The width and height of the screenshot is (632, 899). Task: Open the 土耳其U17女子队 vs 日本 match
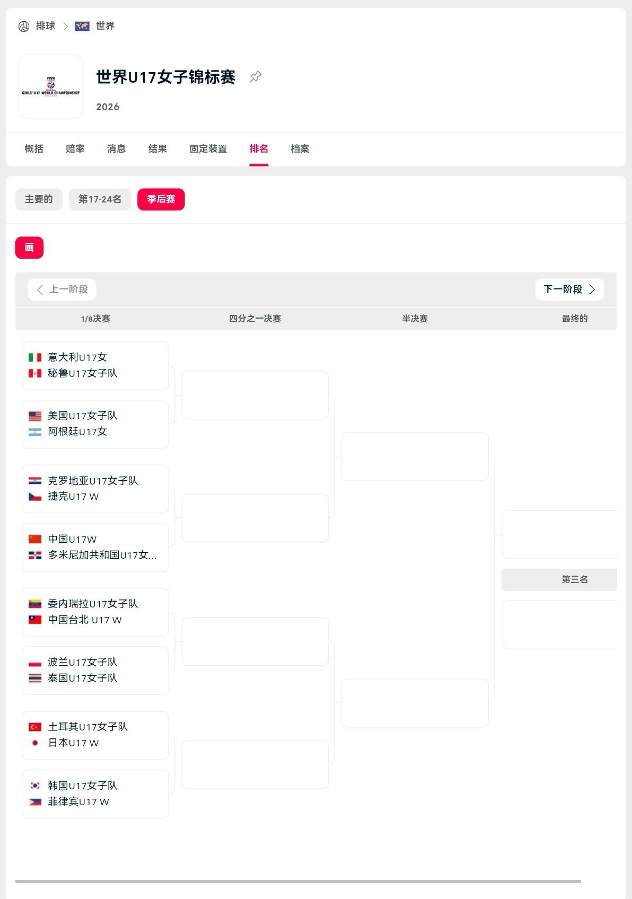point(95,735)
